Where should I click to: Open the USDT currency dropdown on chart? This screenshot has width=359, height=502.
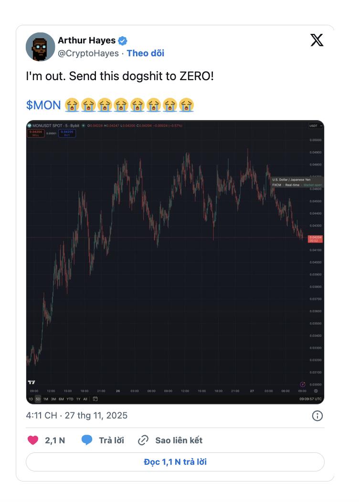[316, 126]
